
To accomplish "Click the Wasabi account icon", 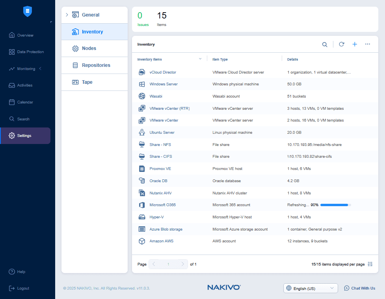I will click(x=142, y=96).
